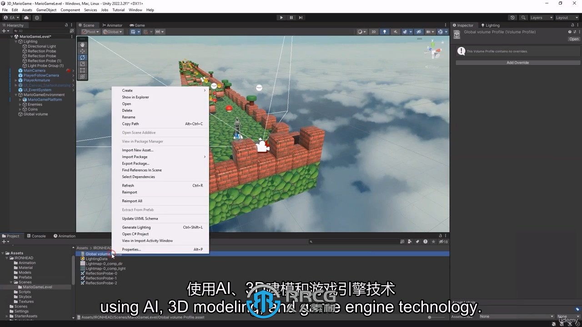
Task: Open the Global handle rotation dropdown
Action: click(x=113, y=32)
